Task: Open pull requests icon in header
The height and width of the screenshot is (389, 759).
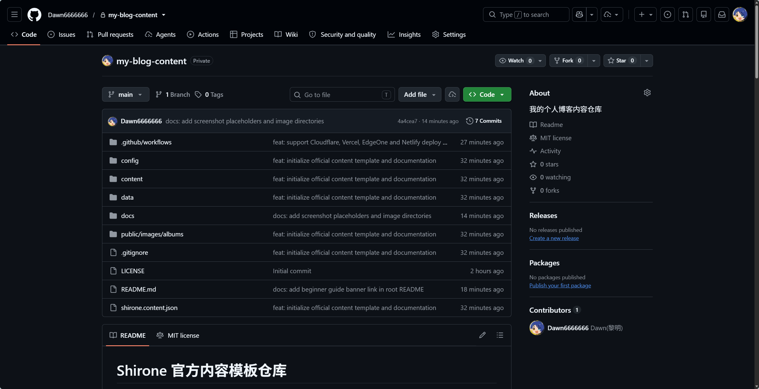Action: click(685, 14)
